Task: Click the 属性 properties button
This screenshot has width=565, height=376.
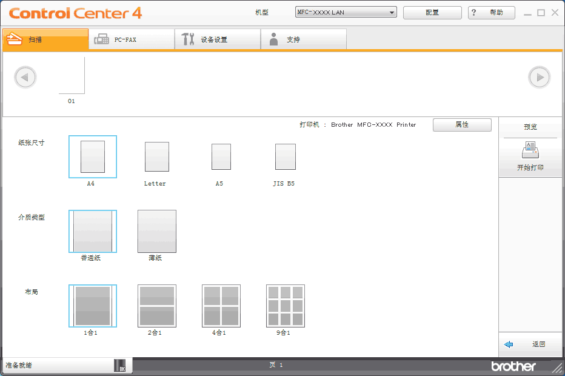Action: pos(462,125)
